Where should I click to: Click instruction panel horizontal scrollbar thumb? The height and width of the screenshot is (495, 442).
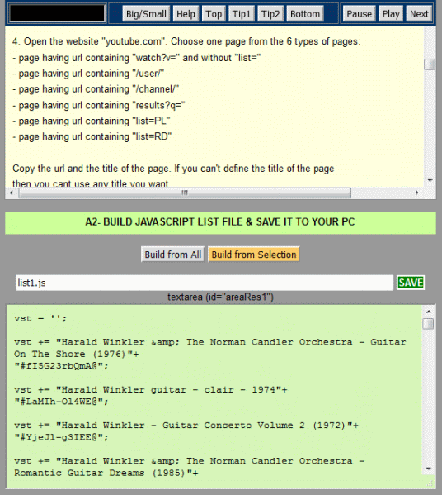pyautogui.click(x=185, y=193)
